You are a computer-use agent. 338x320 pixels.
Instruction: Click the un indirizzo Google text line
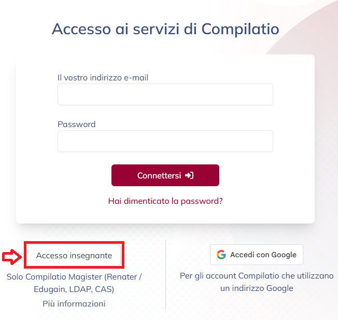point(257,288)
